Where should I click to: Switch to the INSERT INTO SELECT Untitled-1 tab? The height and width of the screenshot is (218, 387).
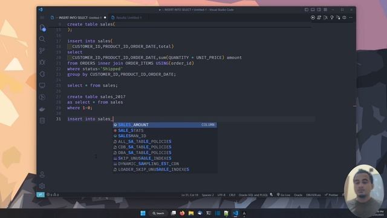click(x=79, y=18)
